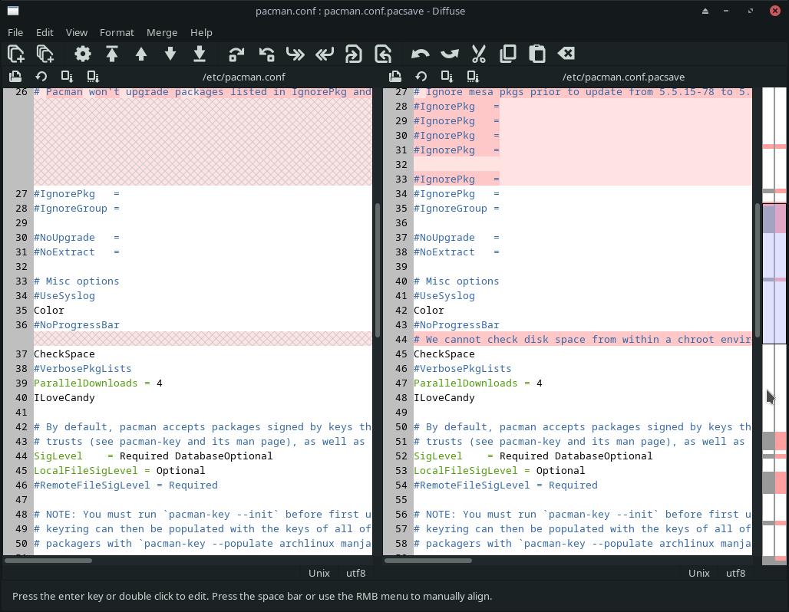The image size is (789, 612).
Task: Click the left pane horizontal scrollbar
Action: 48,560
